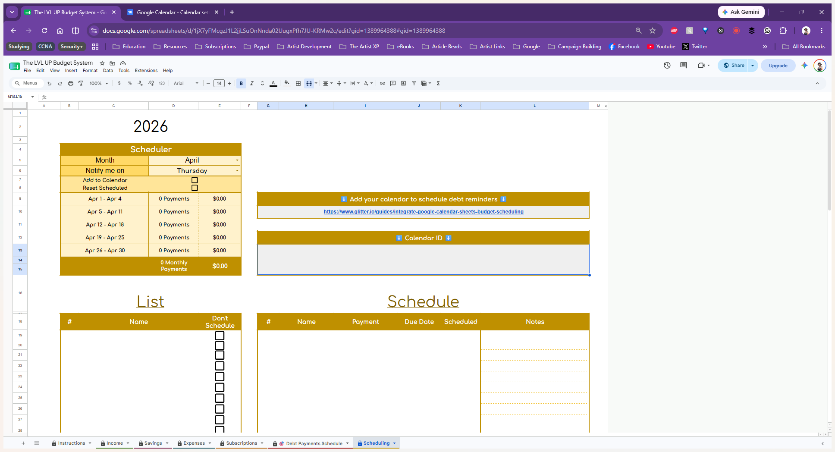The height and width of the screenshot is (452, 835).
Task: Tick Don't Schedule checkbox in row 19
Action: click(220, 336)
